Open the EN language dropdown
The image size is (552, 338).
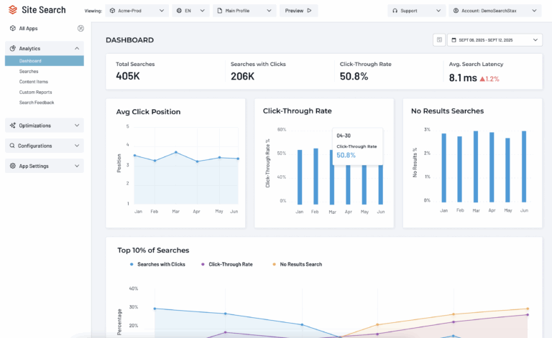tap(191, 11)
